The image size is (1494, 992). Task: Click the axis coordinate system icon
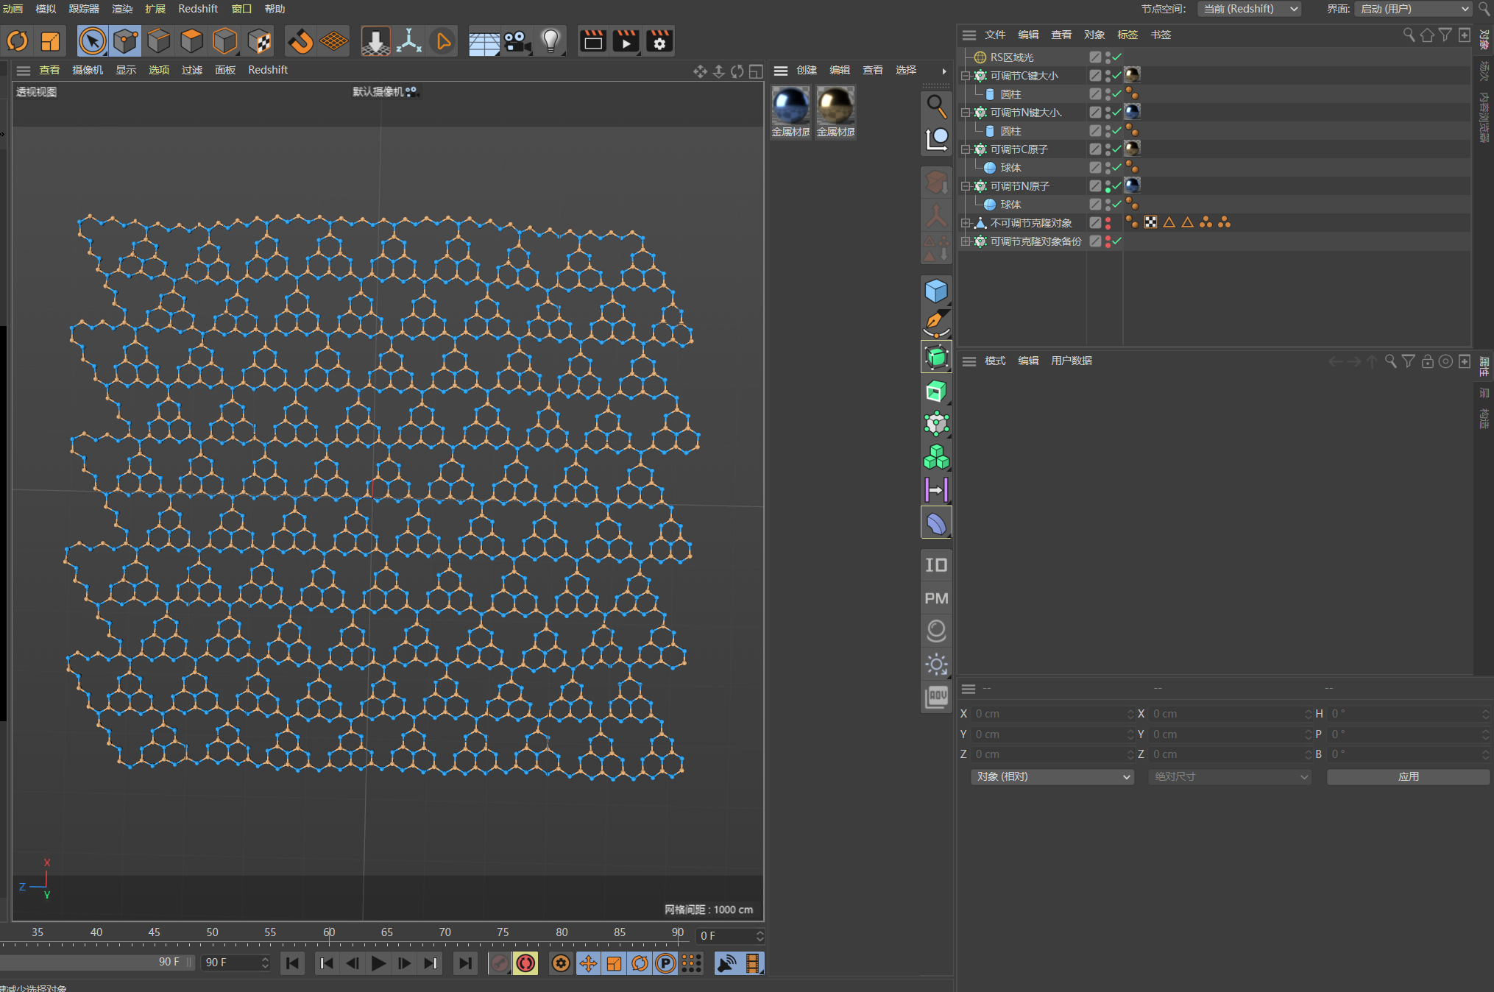pos(408,41)
